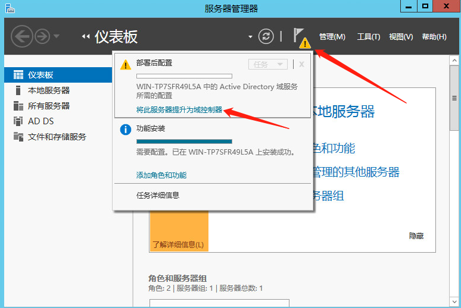
Task: Click the 功能安装 progress bar
Action: pyautogui.click(x=185, y=142)
